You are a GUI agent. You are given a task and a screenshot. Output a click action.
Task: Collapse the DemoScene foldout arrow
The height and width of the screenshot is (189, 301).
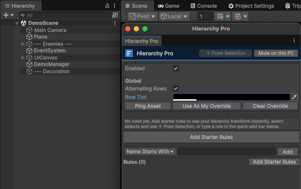pos(17,23)
